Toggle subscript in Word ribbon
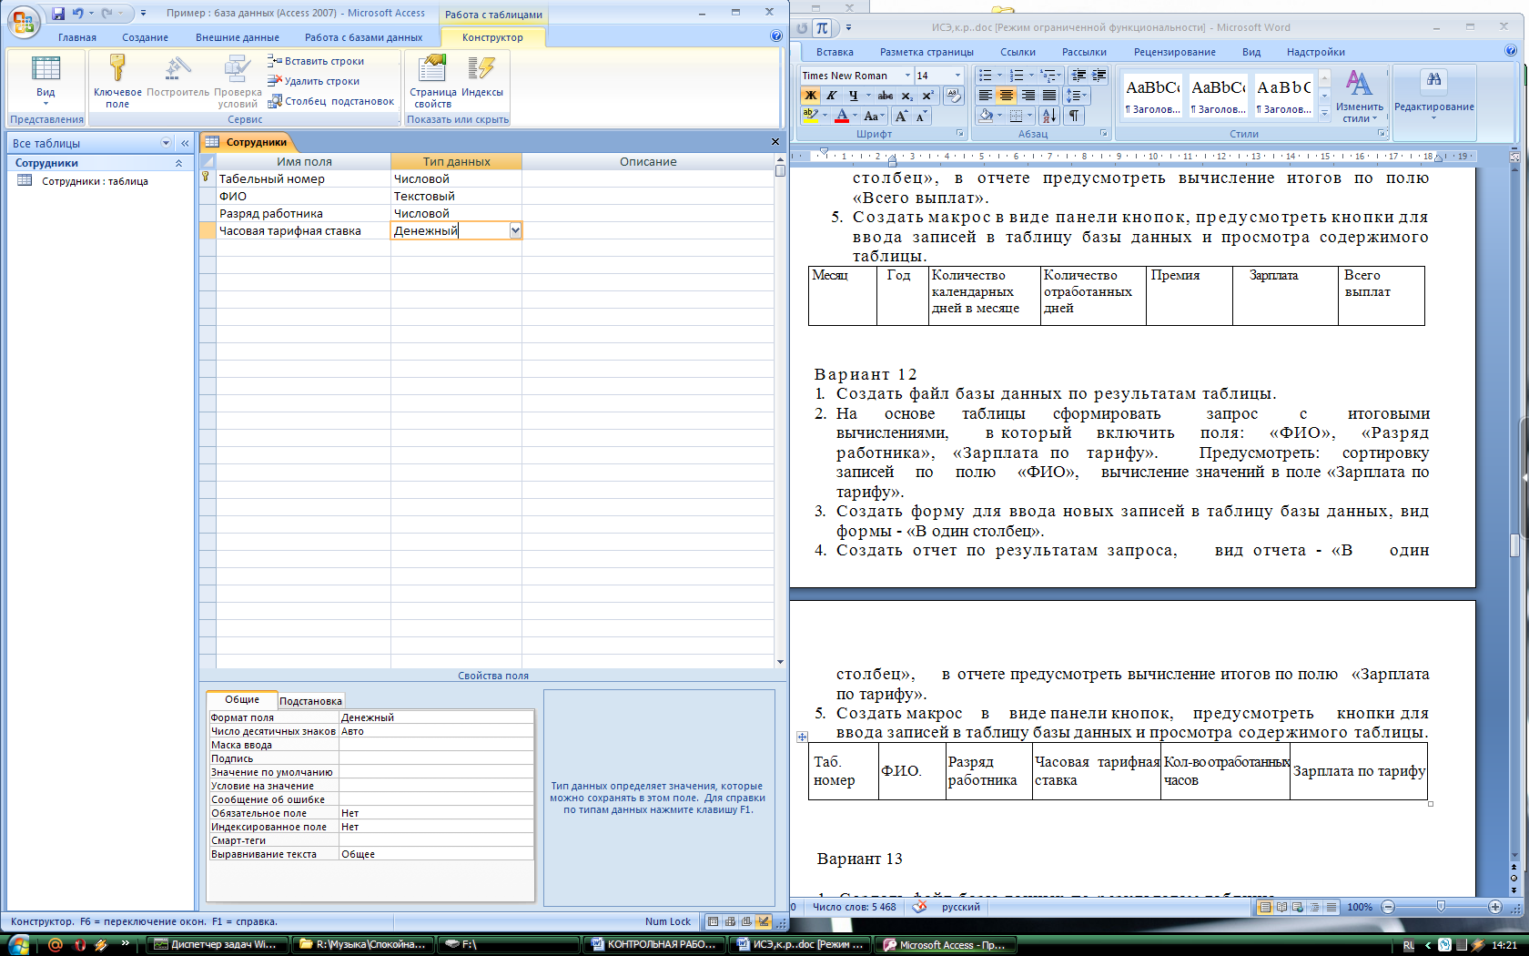The width and height of the screenshot is (1529, 956). click(x=906, y=96)
